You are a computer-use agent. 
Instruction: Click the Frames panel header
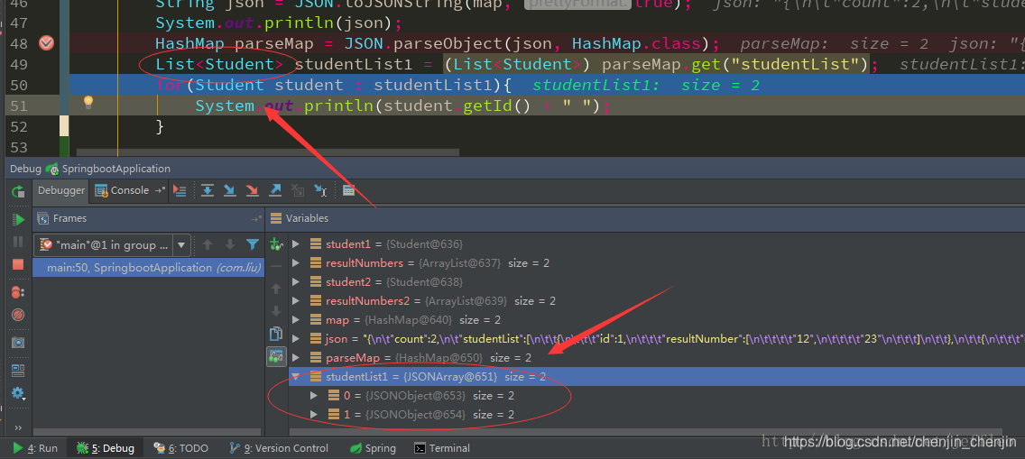[149, 218]
